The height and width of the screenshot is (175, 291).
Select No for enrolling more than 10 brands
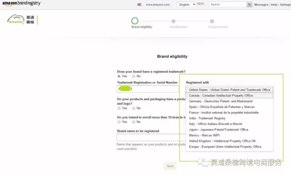tap(134, 122)
